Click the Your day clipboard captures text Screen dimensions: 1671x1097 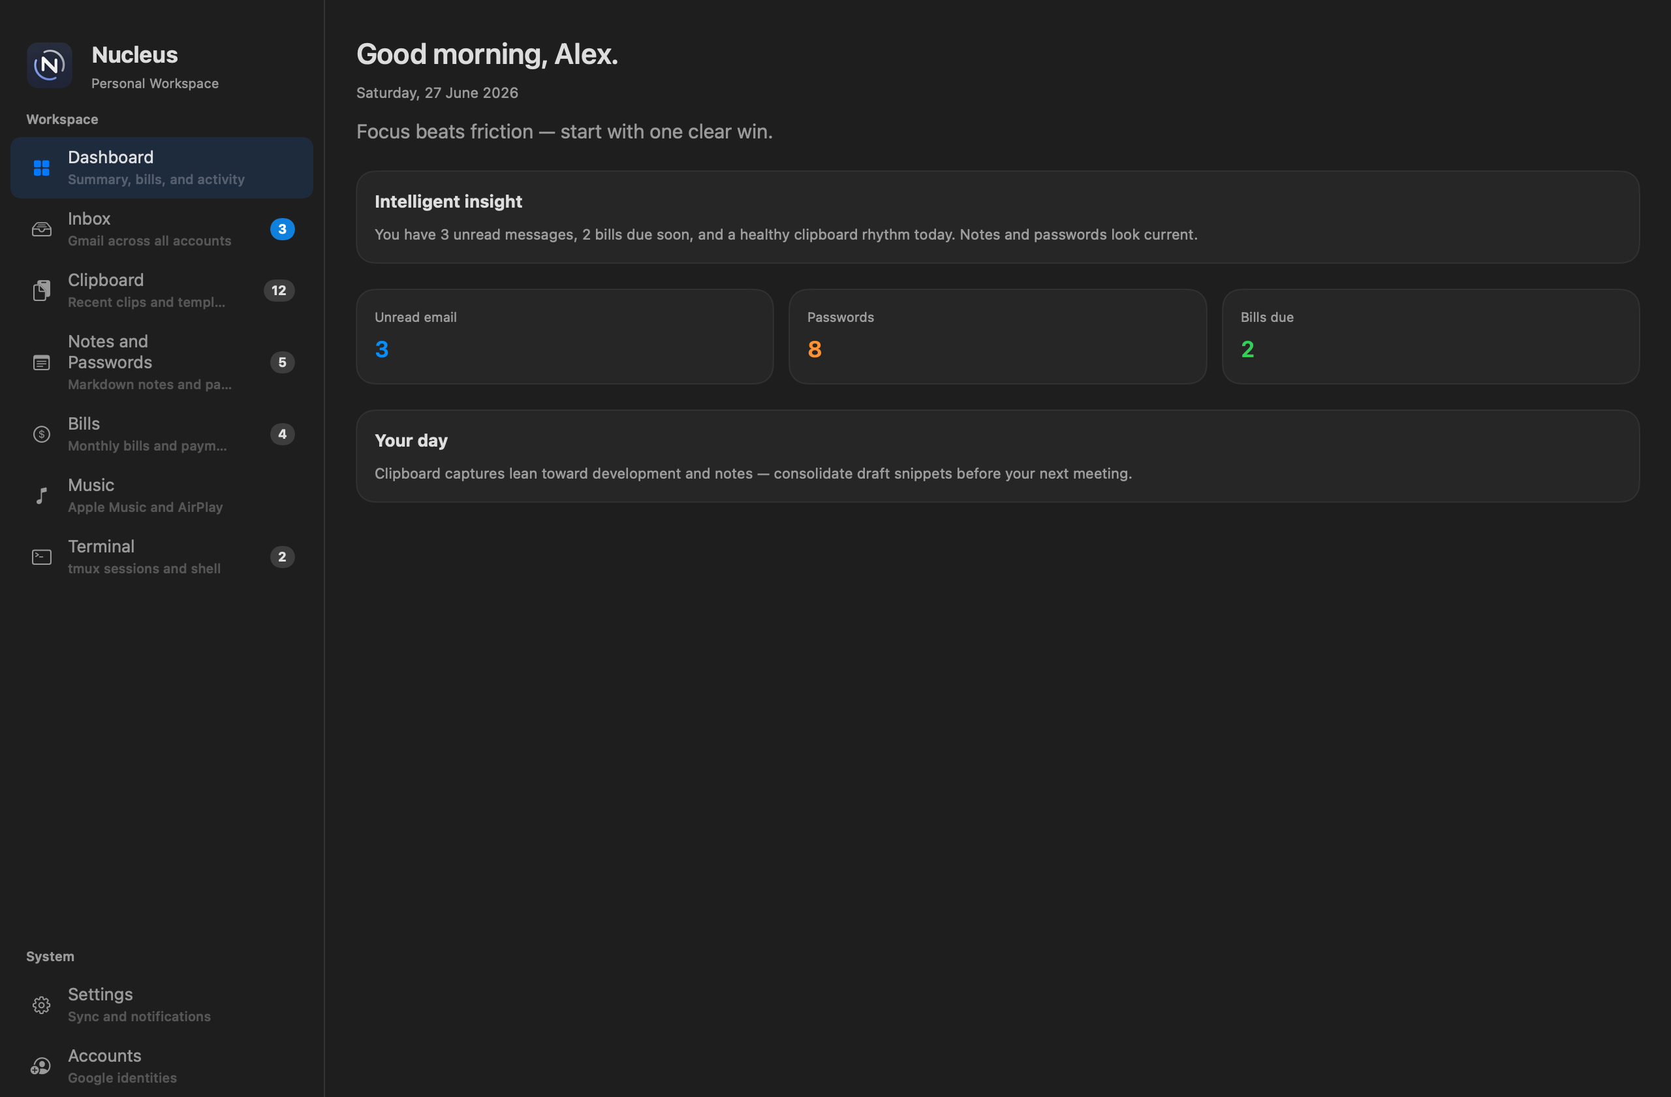[x=753, y=473]
